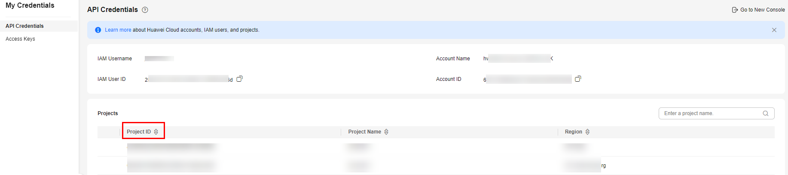Viewport: 788px width, 175px height.
Task: Open the Access Keys section
Action: 20,39
